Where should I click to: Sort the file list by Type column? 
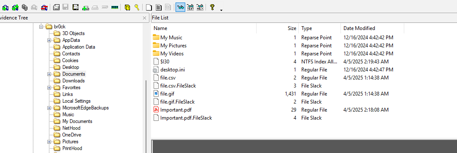click(x=319, y=28)
